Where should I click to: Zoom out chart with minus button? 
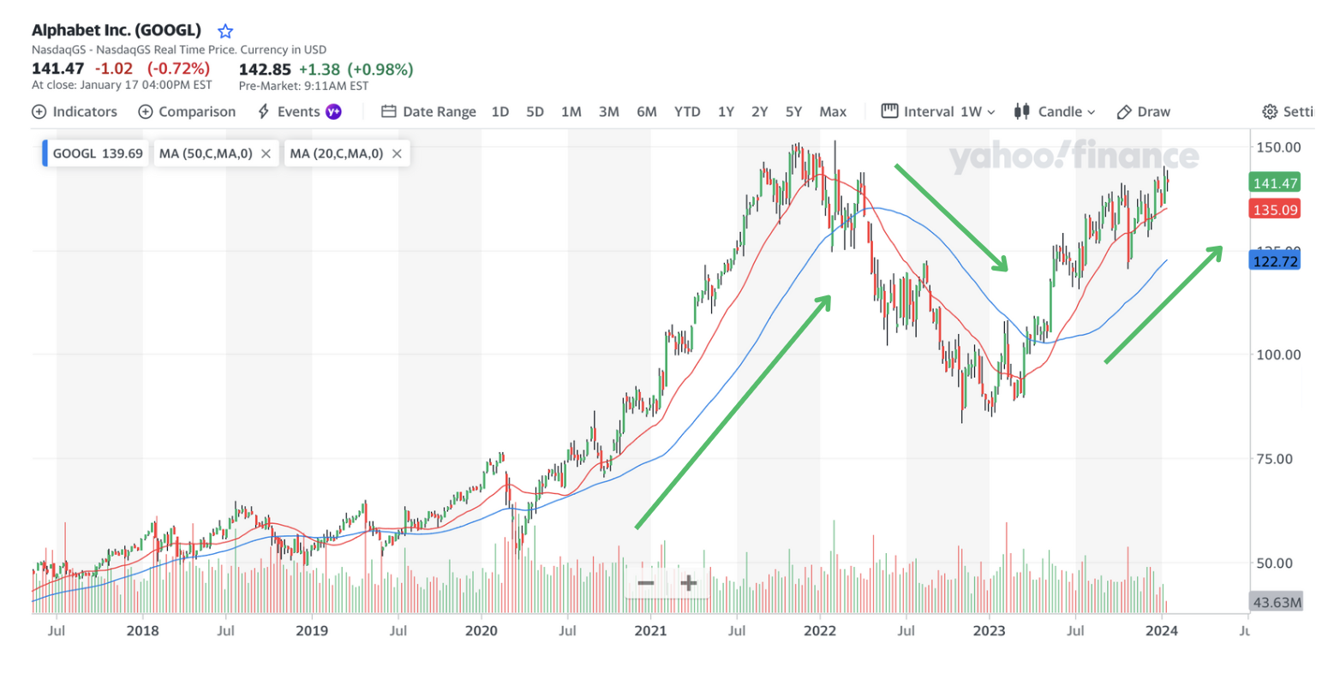point(646,583)
